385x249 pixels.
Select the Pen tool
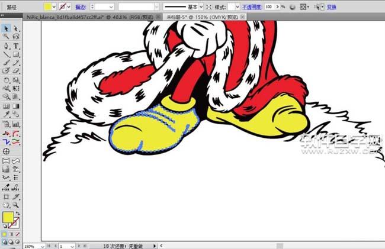tap(6, 46)
